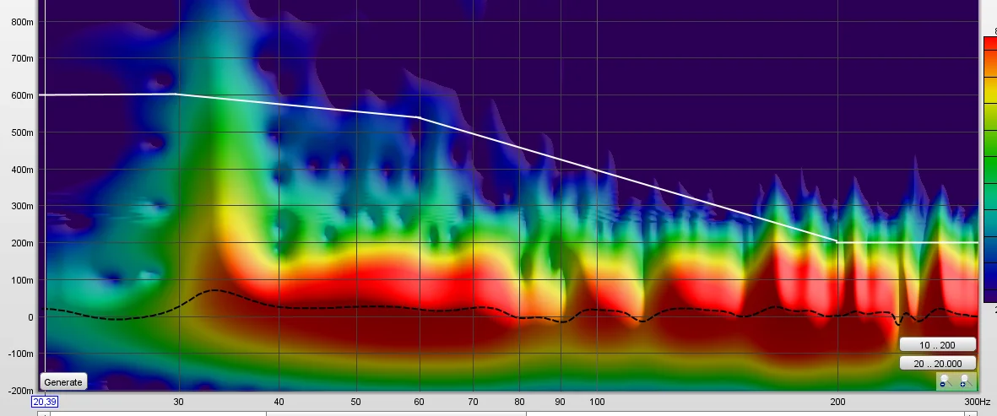The image size is (997, 416).
Task: Click the Generate button
Action: pos(63,381)
